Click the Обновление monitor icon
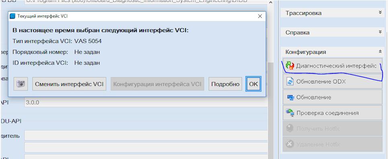Image resolution: width=388 pixels, height=159 pixels. [290, 97]
